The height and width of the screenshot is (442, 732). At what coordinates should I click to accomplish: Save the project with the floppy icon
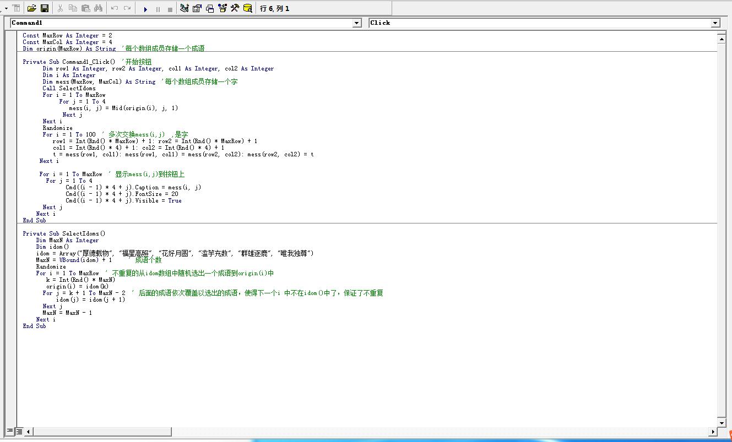coord(45,8)
